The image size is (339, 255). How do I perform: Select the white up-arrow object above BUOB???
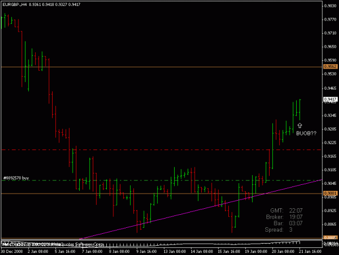(x=299, y=126)
